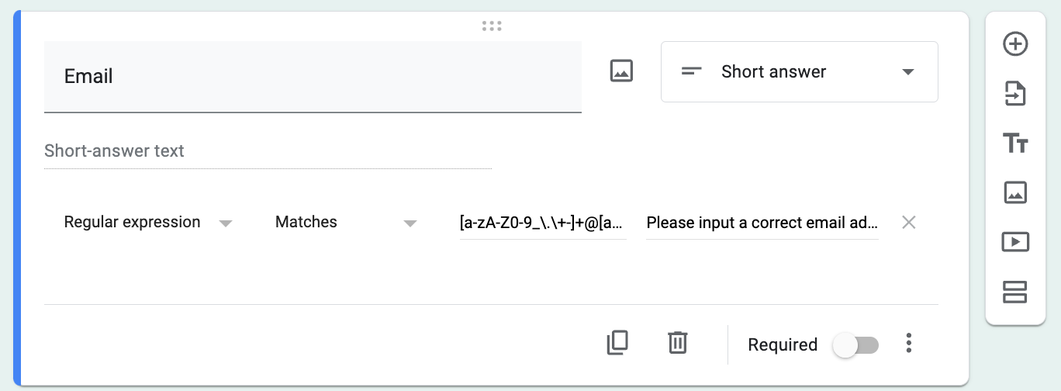Open Import questions from the sidebar
1061x391 pixels.
coord(1015,94)
